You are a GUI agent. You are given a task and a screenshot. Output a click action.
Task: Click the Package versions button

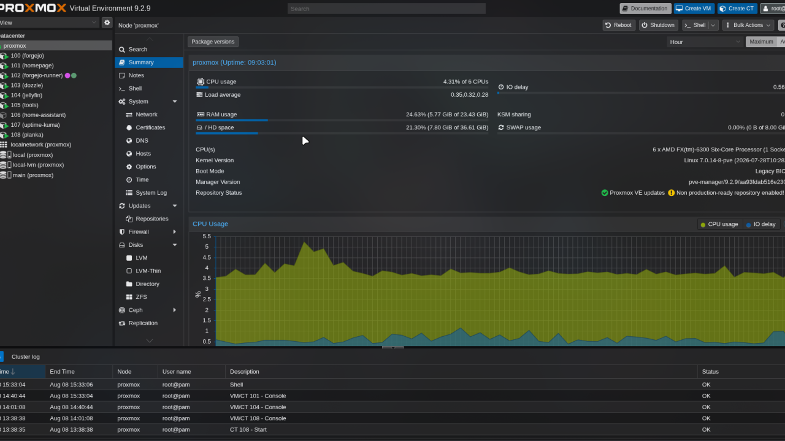tap(213, 42)
